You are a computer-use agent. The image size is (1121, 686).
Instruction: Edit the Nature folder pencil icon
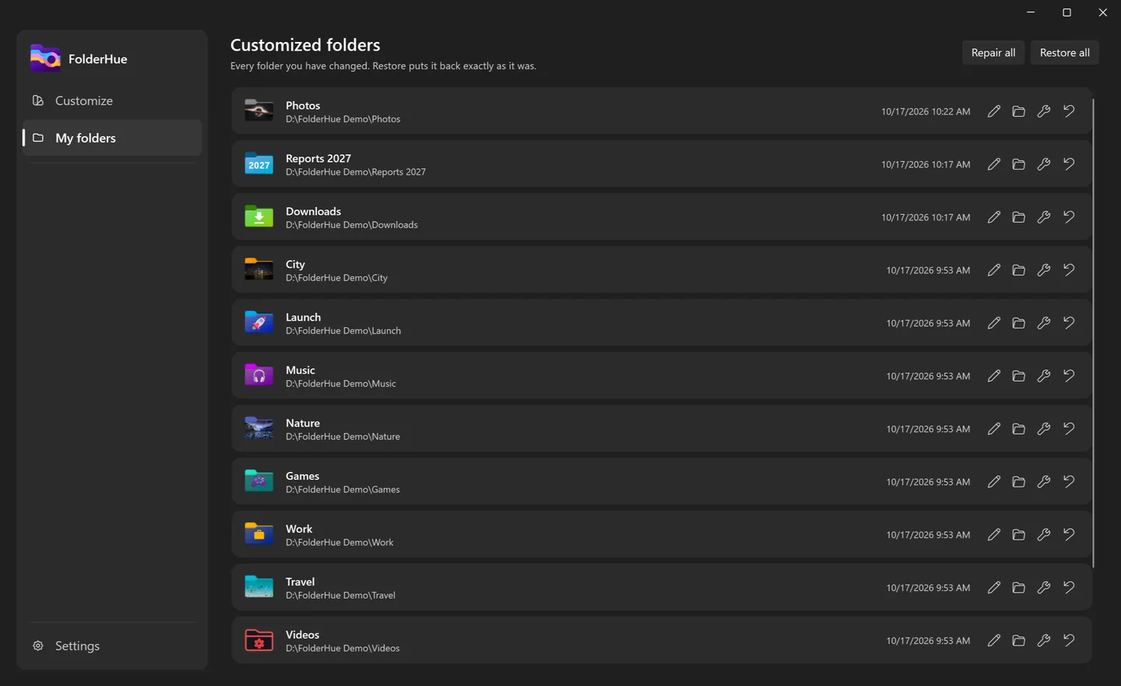[x=993, y=429]
